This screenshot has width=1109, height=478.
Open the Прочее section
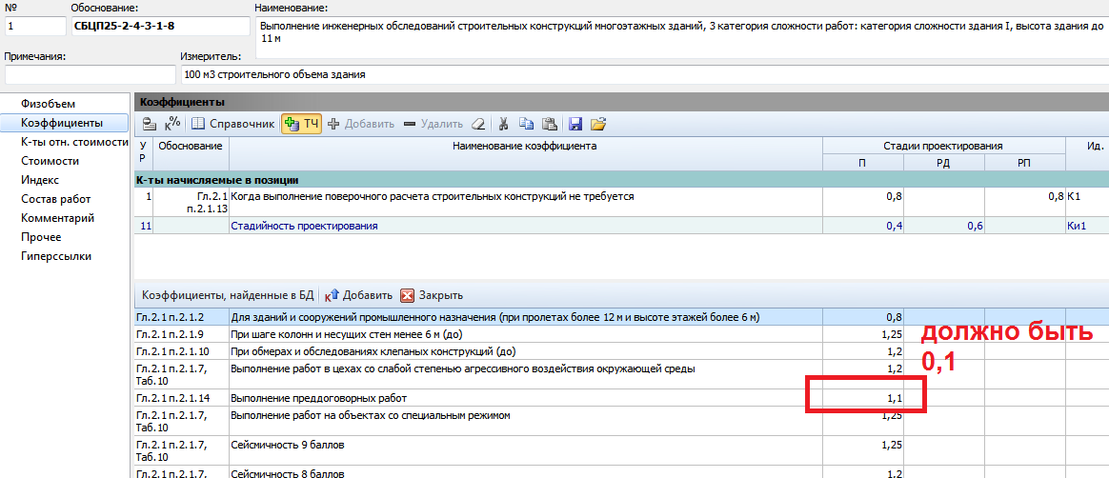coord(41,237)
